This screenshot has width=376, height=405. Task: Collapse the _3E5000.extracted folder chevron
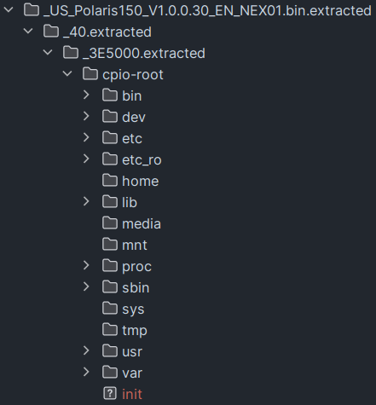click(48, 52)
